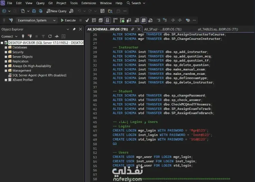
Task: Click the Navigate Backward arrow icon
Action: [4, 11]
